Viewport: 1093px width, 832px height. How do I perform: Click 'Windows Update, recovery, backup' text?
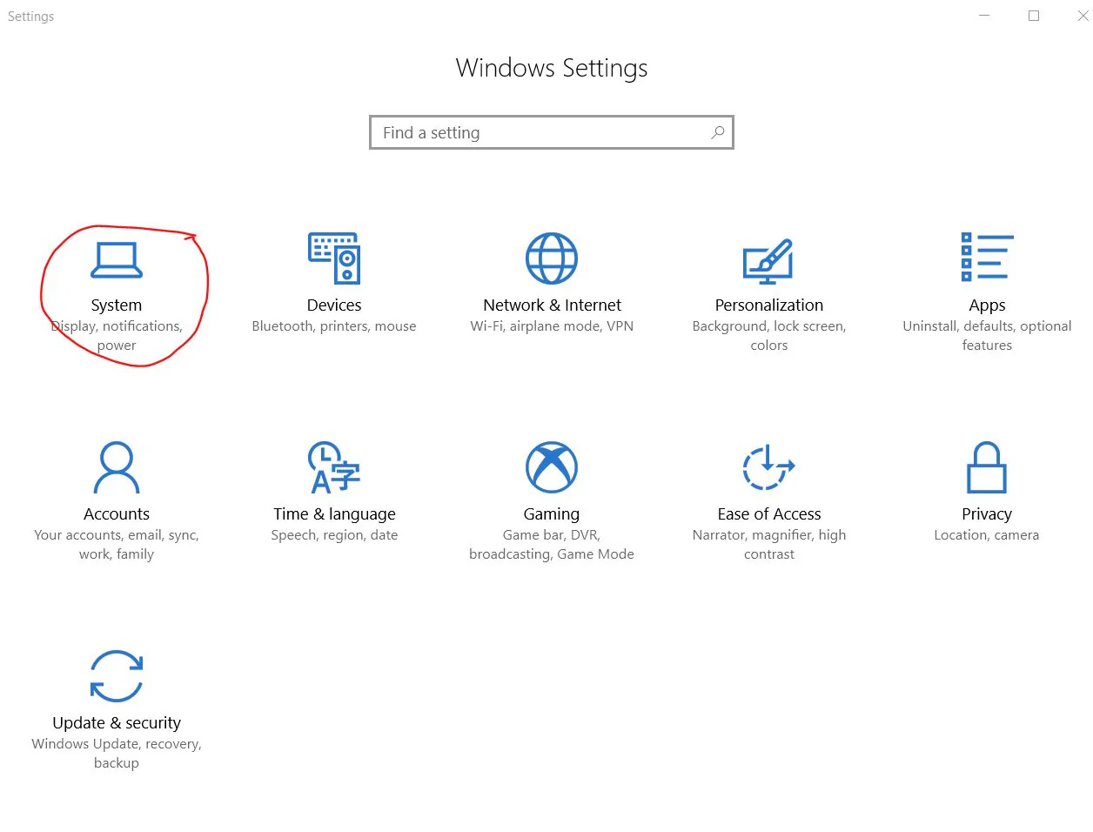pyautogui.click(x=117, y=754)
